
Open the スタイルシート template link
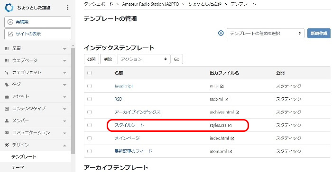click(129, 125)
